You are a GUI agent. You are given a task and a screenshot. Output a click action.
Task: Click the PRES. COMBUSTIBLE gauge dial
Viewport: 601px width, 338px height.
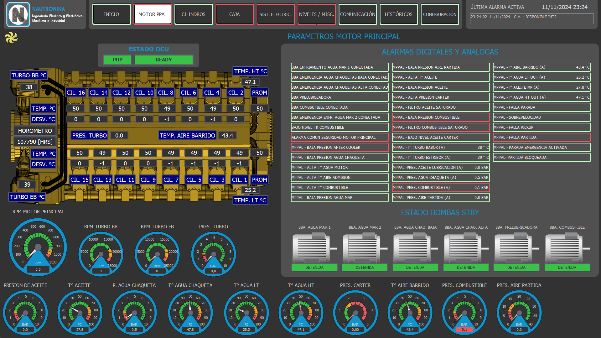coord(464,313)
